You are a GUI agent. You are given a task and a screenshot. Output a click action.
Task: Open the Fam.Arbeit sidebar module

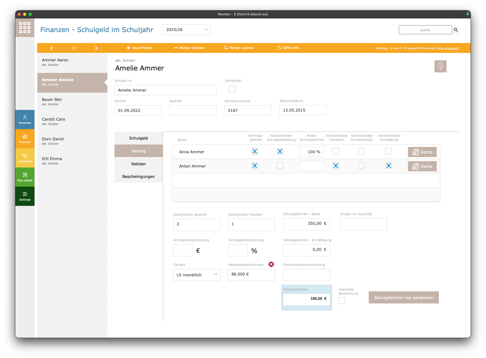[x=25, y=177]
